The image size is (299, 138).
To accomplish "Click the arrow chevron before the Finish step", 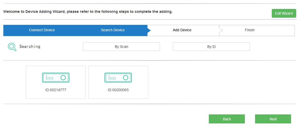I will 221,30.
